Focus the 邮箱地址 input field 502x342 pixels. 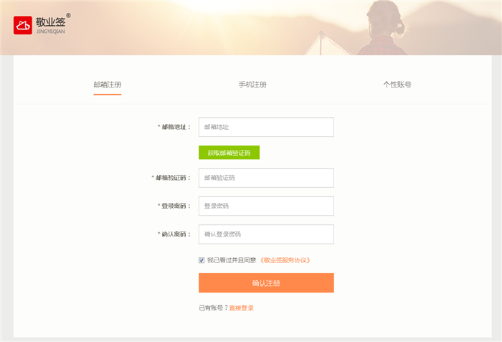266,127
